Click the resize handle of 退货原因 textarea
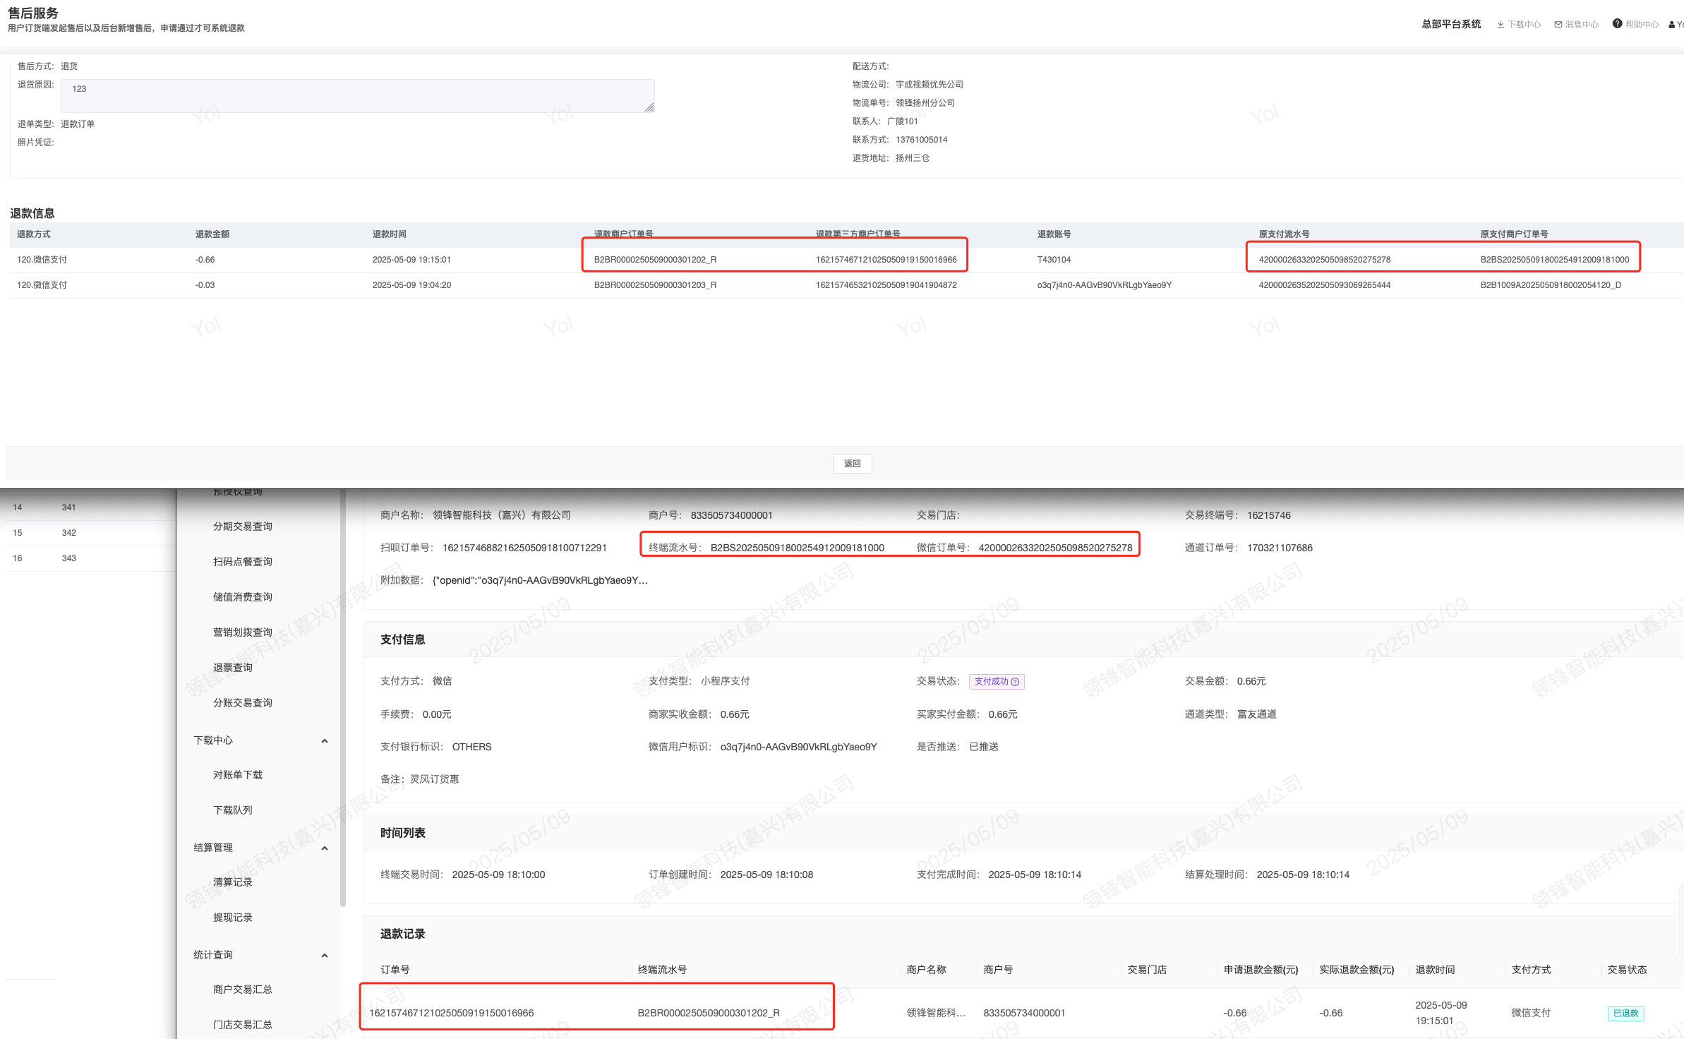 coord(649,107)
